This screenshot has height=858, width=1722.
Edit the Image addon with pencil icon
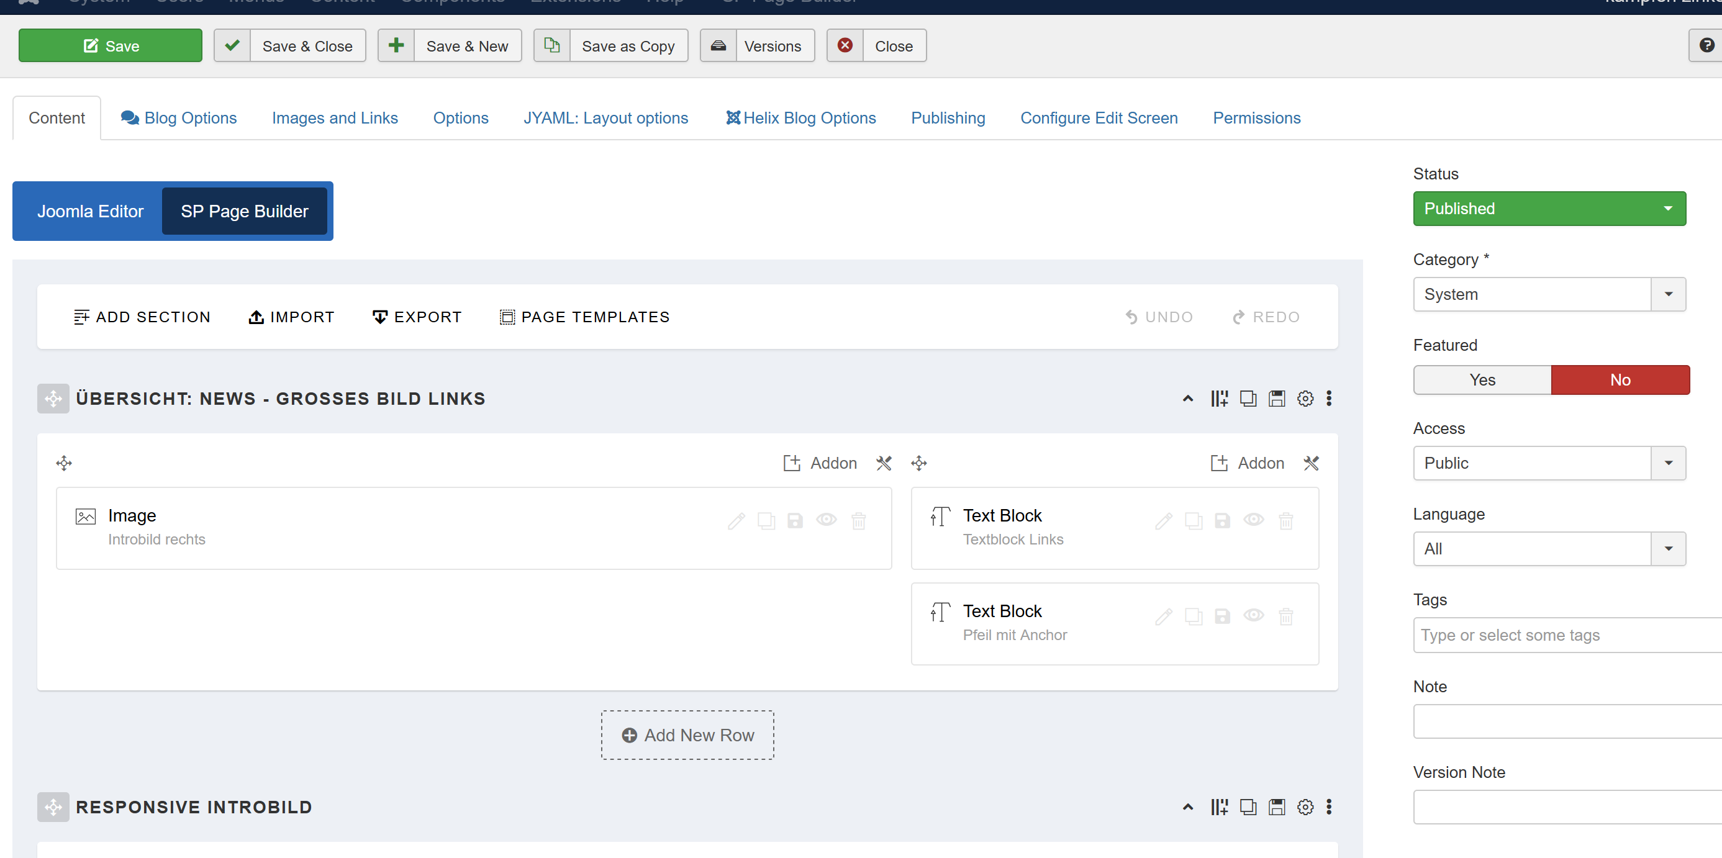(x=736, y=520)
